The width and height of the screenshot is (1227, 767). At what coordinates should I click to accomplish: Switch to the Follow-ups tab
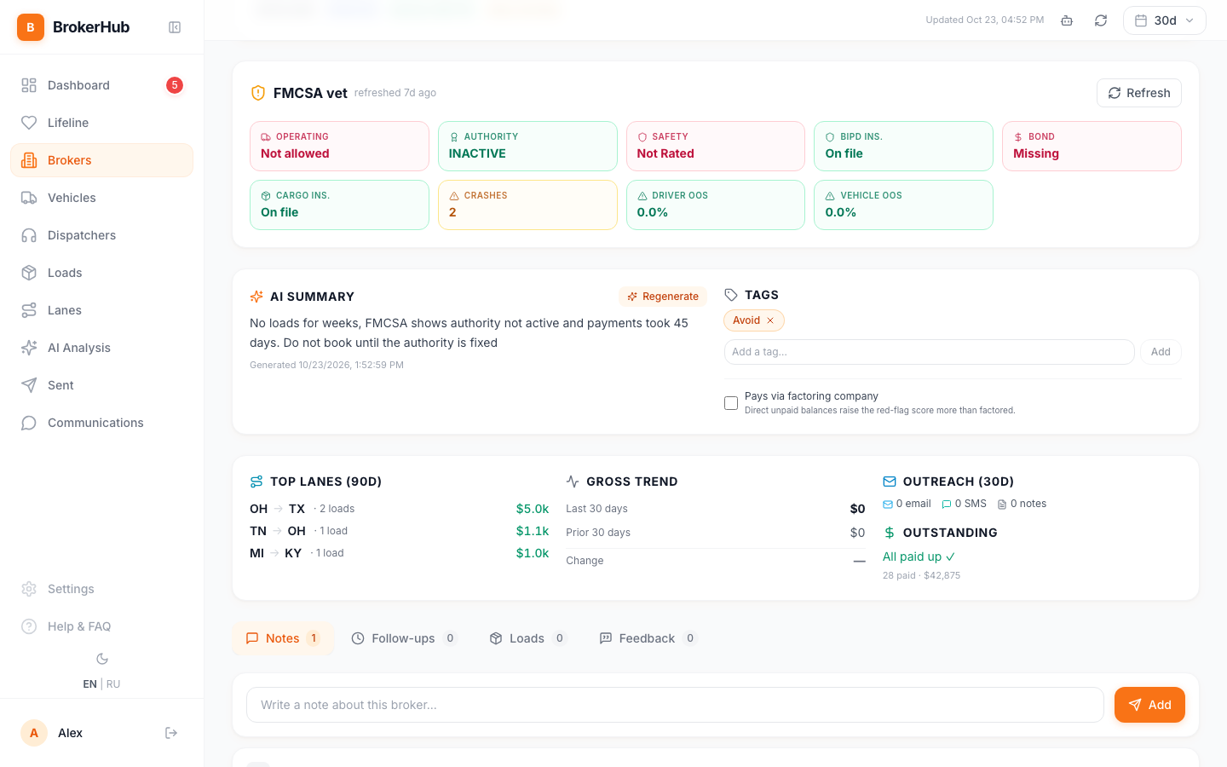[404, 638]
